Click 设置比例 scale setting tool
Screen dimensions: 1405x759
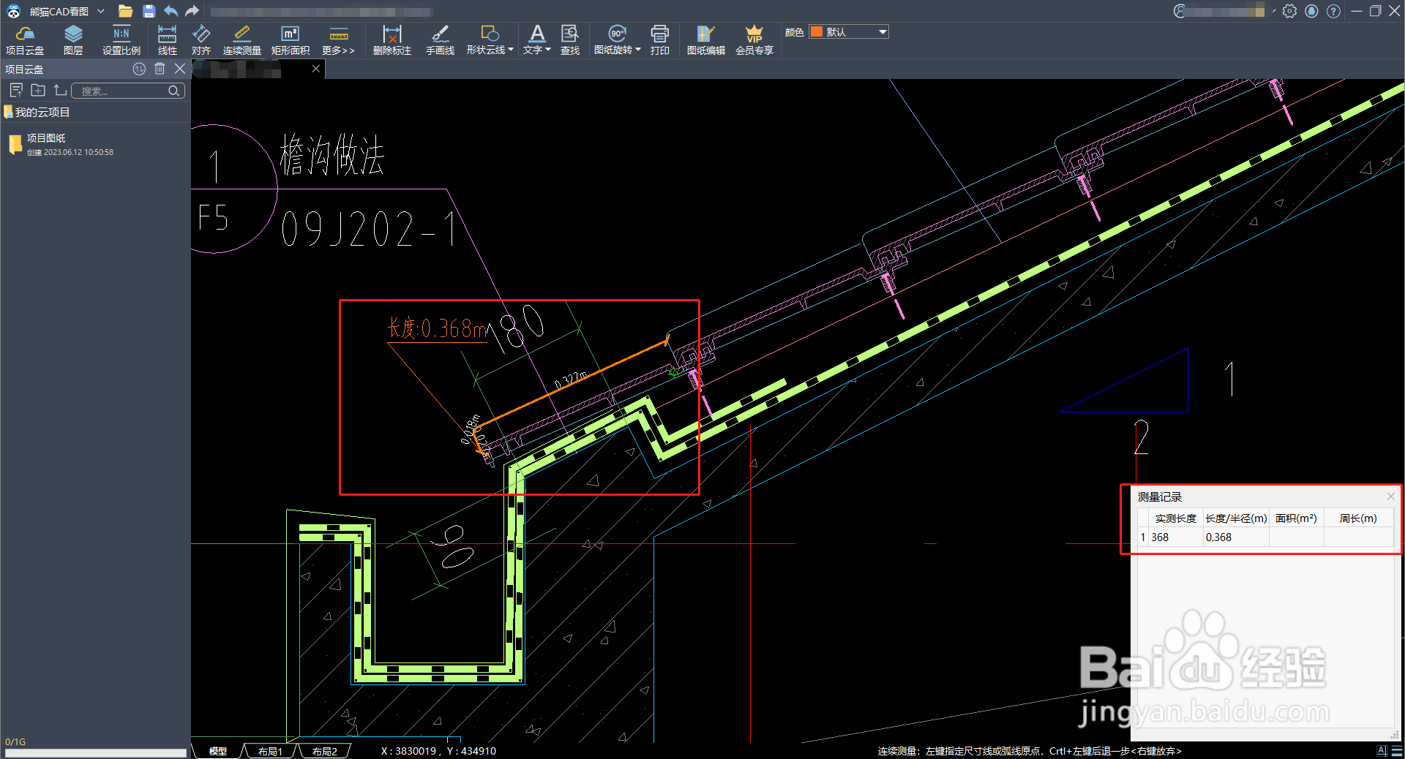tap(121, 40)
